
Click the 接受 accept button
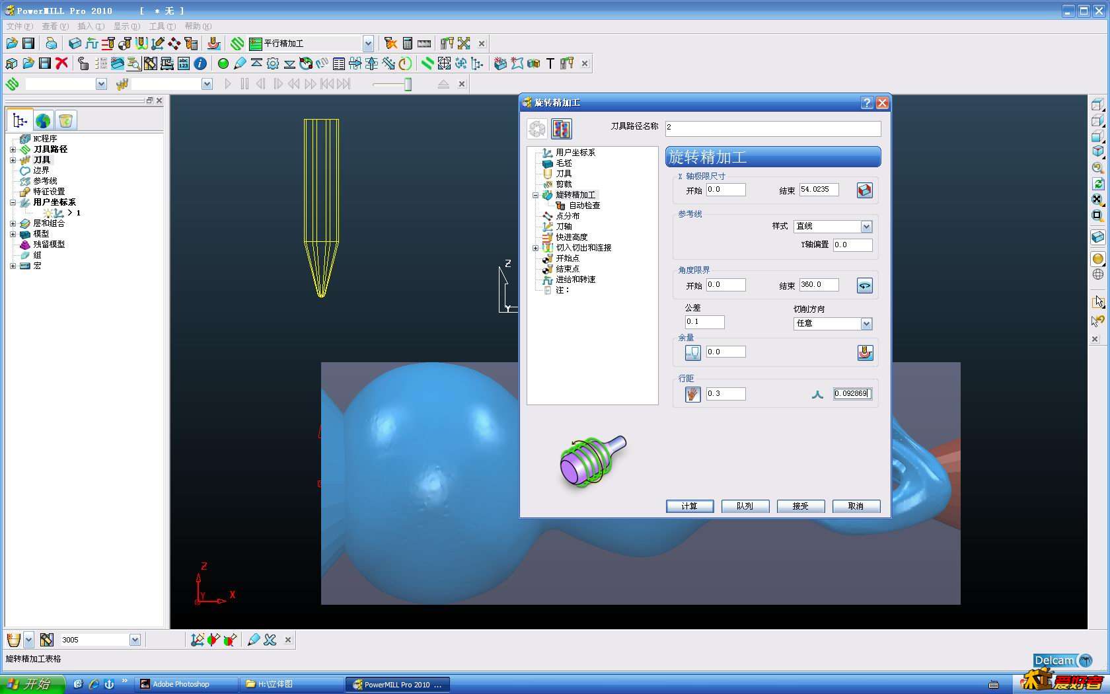(801, 506)
